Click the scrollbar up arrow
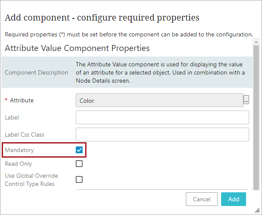This screenshot has height=215, width=262. tap(256, 42)
